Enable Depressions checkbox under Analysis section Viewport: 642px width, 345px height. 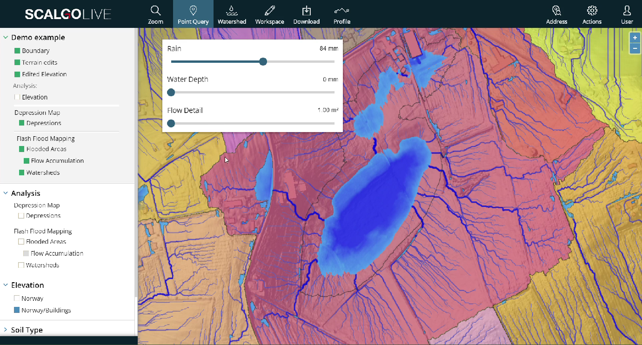(x=21, y=216)
